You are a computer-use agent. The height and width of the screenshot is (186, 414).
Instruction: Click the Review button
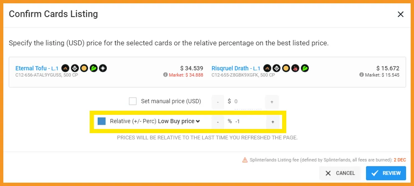[x=386, y=173]
